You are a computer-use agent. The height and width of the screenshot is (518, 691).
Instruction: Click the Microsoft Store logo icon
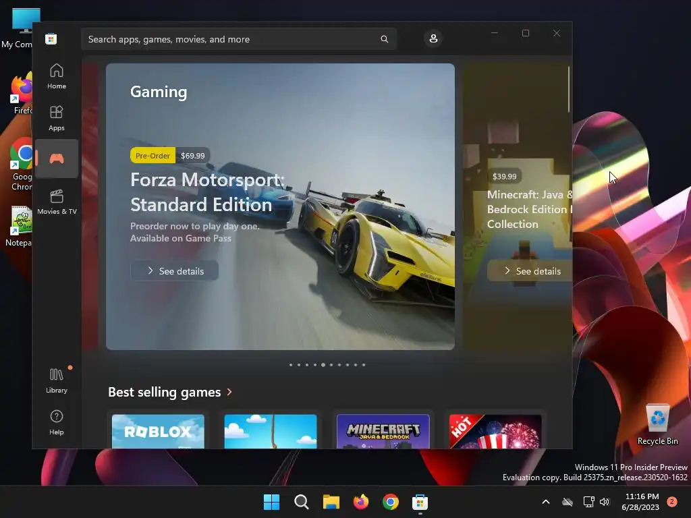[51, 38]
